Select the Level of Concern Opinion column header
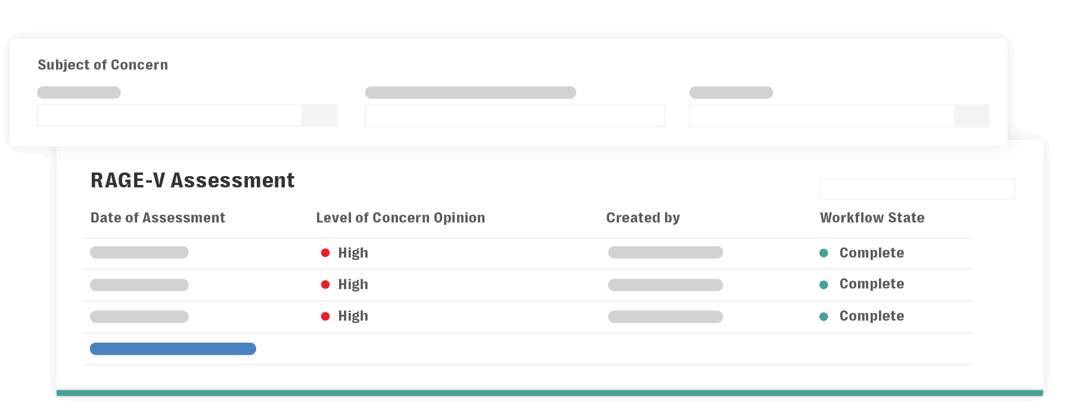Screen dimensions: 1075x417 (400, 218)
